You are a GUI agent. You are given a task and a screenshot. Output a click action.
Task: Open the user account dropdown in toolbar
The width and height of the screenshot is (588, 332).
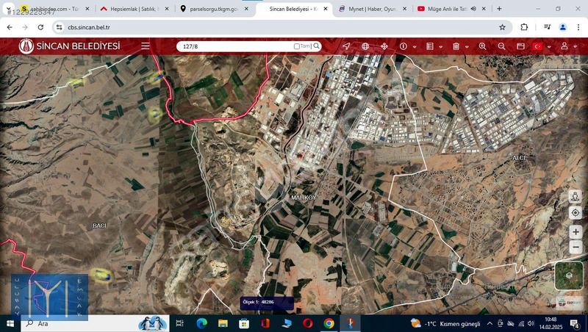click(574, 46)
